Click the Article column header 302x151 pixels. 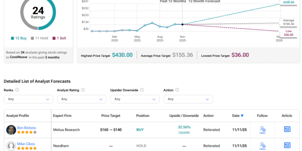click(287, 116)
